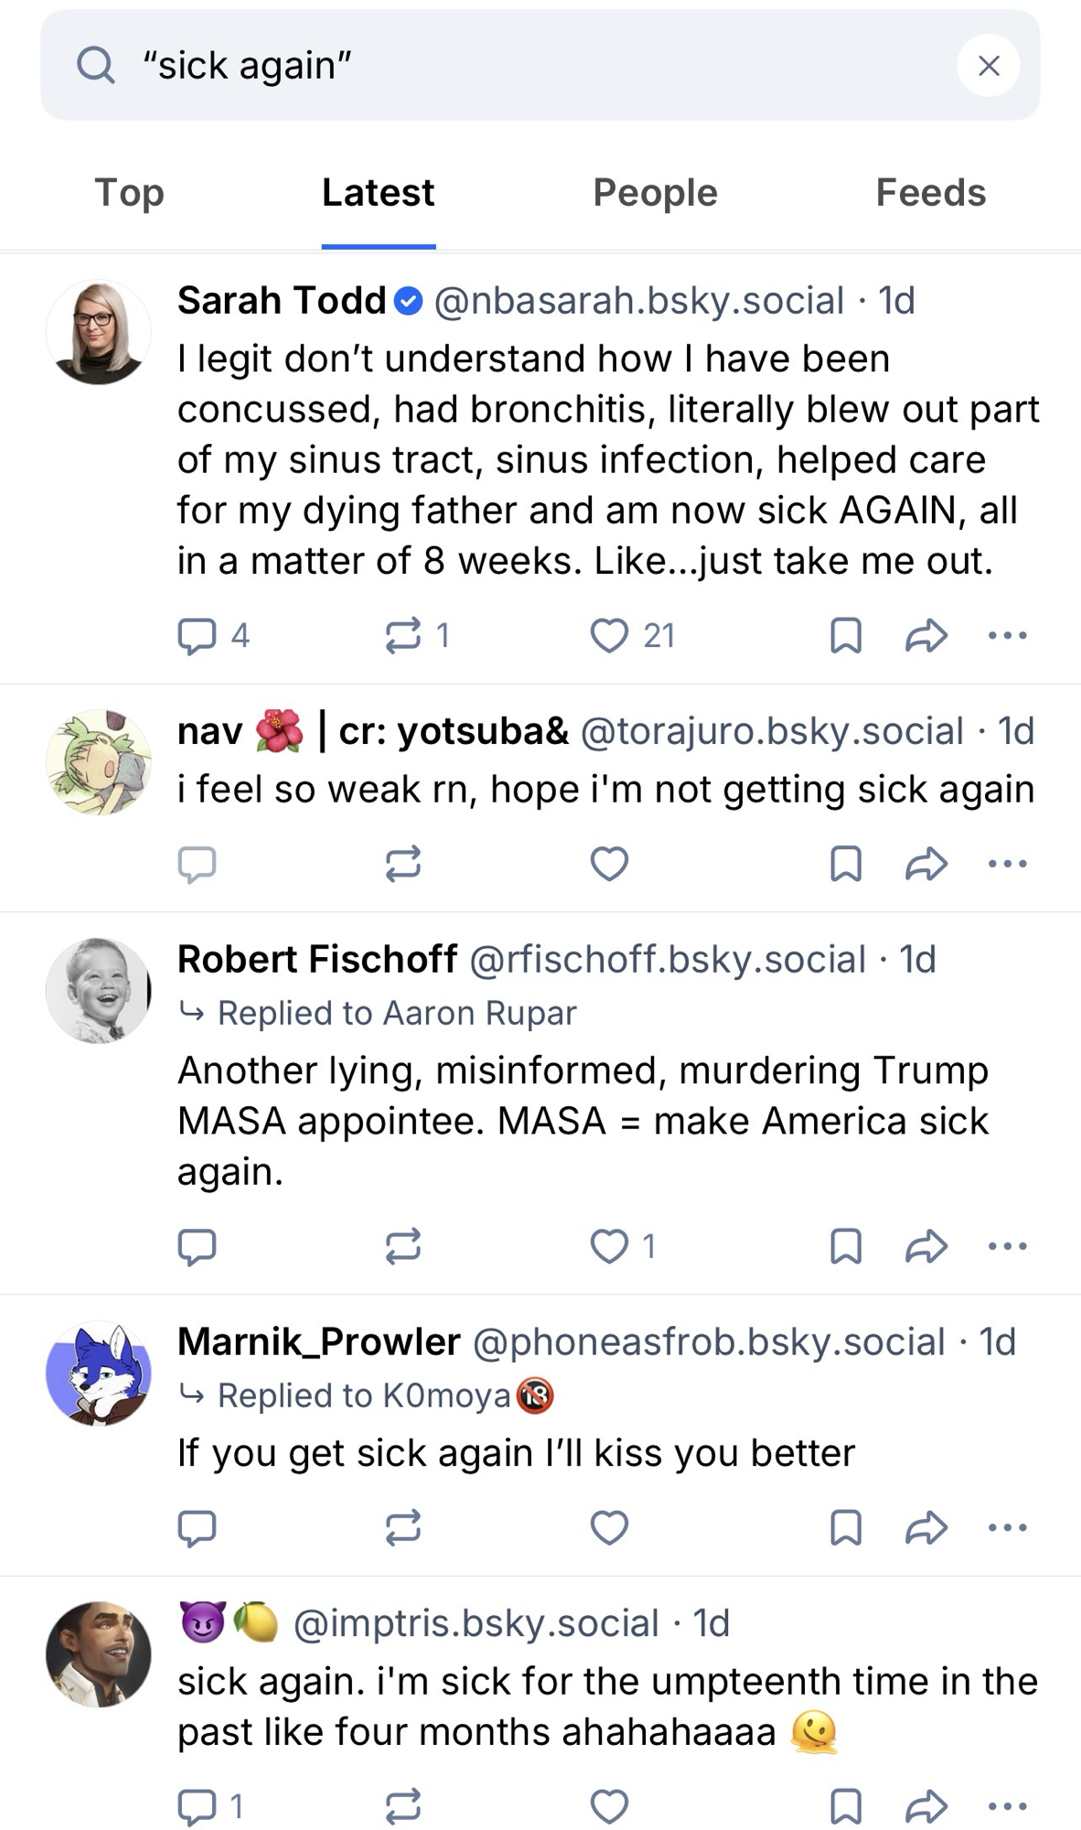
Task: Open the @imptris.bsky.social profile handle
Action: [x=476, y=1623]
